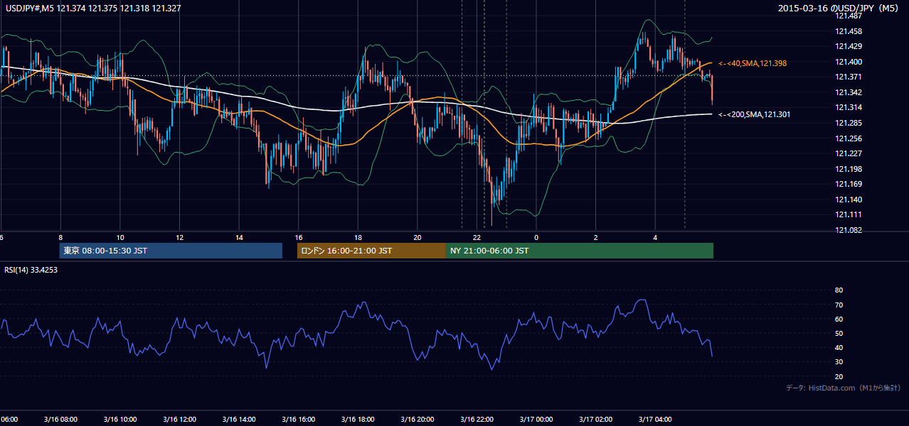Click the 121.371 price axis label

pos(847,77)
